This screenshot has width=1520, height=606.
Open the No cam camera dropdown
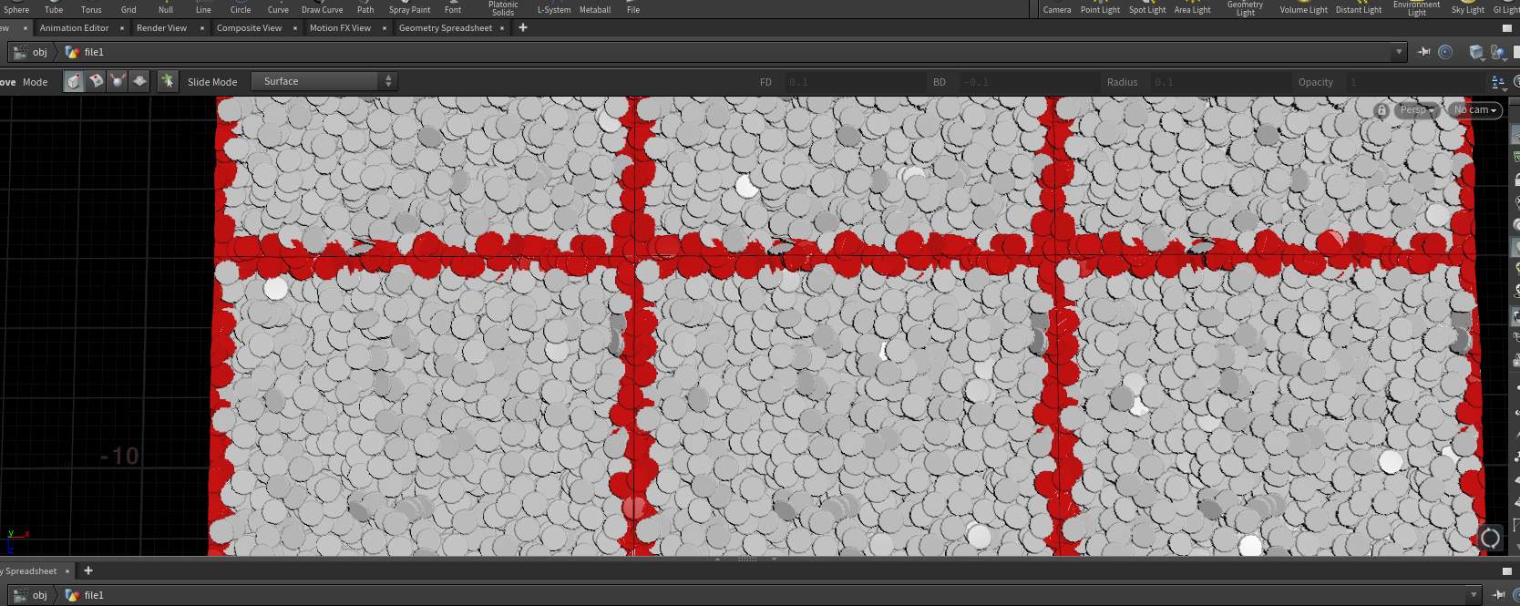tap(1474, 110)
